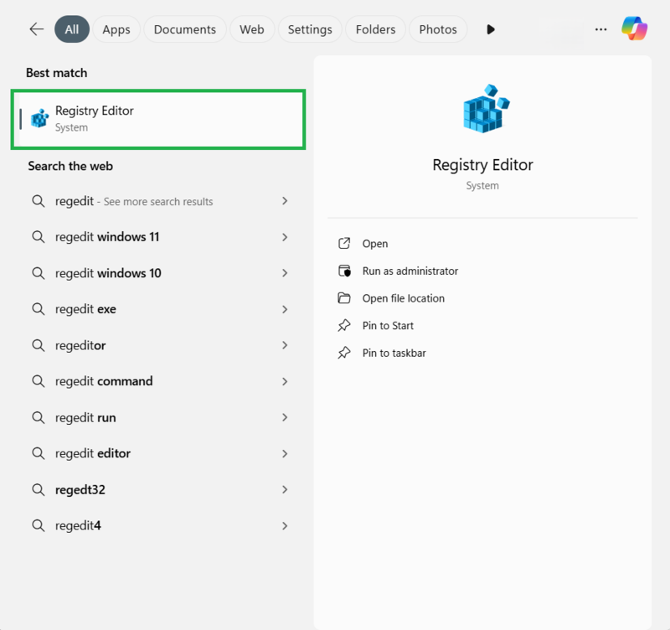Click Run as administrator shield icon
The image size is (670, 630).
coord(344,271)
